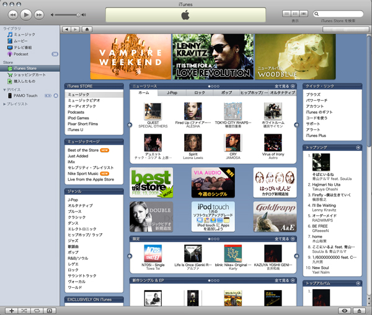Eject PAMO Touch device
The height and width of the screenshot is (315, 372).
(56, 96)
